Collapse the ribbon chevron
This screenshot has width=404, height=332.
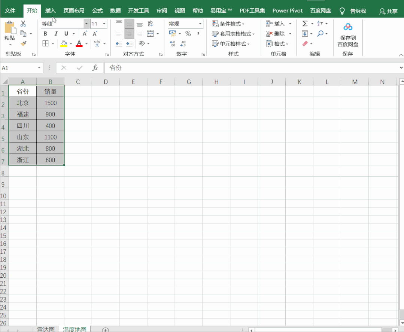[x=401, y=55]
